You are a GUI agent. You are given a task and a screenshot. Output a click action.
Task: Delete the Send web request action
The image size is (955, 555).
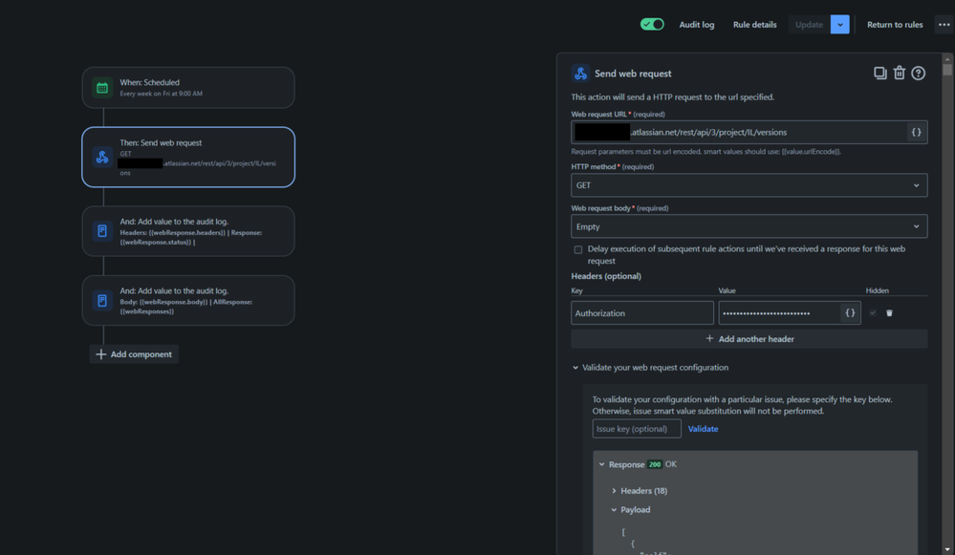click(899, 73)
